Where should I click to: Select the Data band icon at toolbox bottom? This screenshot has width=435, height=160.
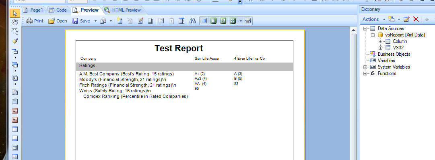pos(15,156)
